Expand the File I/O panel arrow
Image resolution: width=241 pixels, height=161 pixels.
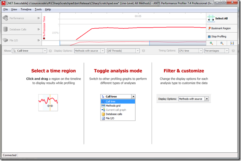(x=39, y=40)
